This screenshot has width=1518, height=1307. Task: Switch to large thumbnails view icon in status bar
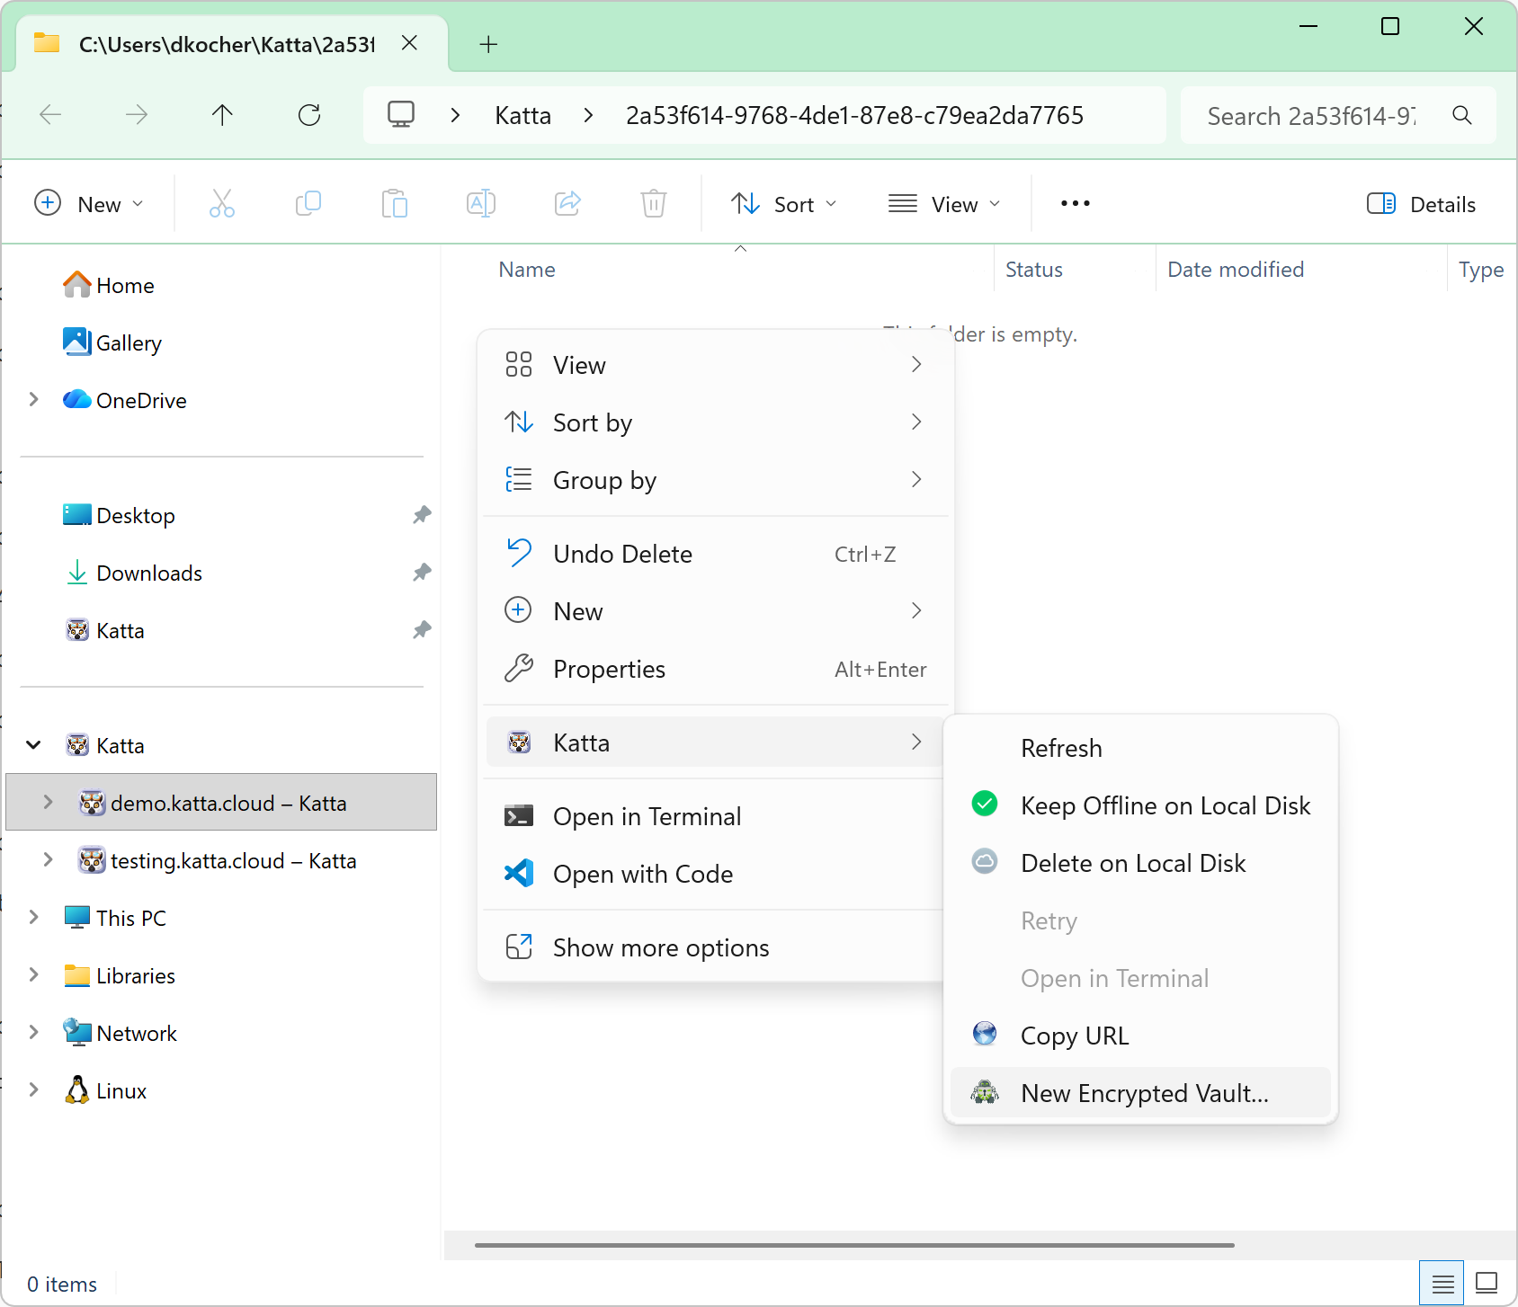click(x=1487, y=1284)
